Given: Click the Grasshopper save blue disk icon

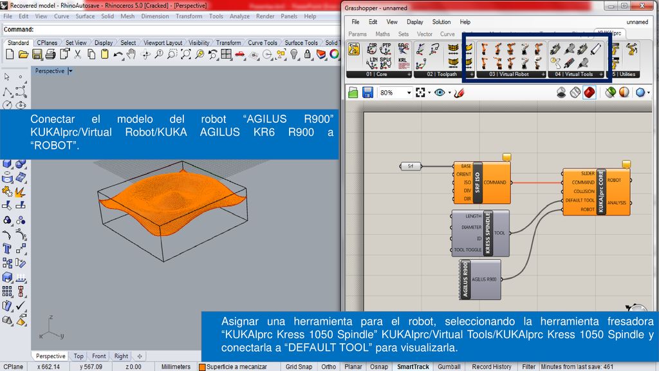Looking at the screenshot, I should click(x=367, y=93).
